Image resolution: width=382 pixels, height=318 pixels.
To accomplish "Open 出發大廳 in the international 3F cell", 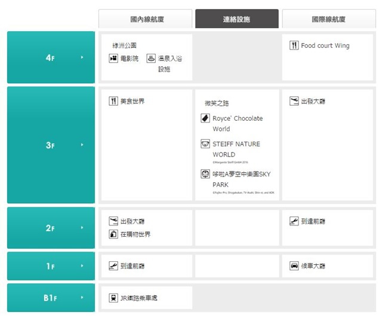I will (313, 101).
